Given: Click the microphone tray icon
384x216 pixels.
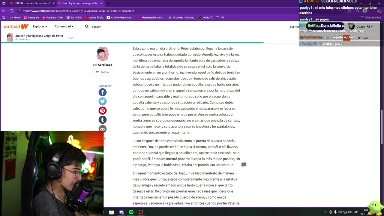Looking at the screenshot, I should click(x=335, y=212).
